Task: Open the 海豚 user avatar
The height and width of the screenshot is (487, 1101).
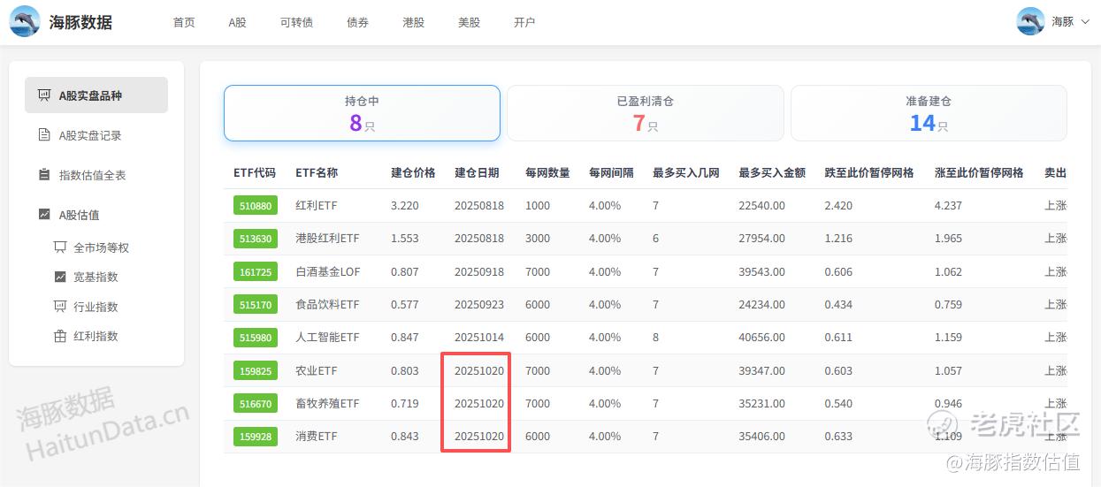Action: click(1031, 21)
